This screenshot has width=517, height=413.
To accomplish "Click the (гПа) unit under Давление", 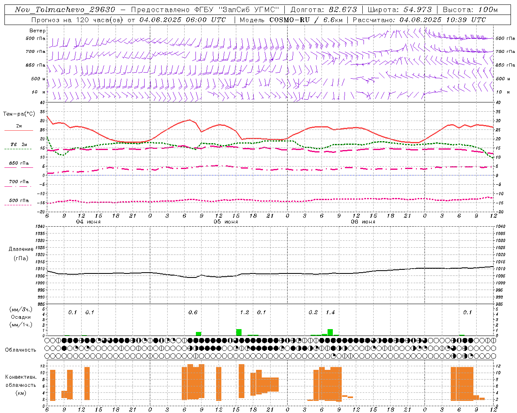I will tap(21, 259).
